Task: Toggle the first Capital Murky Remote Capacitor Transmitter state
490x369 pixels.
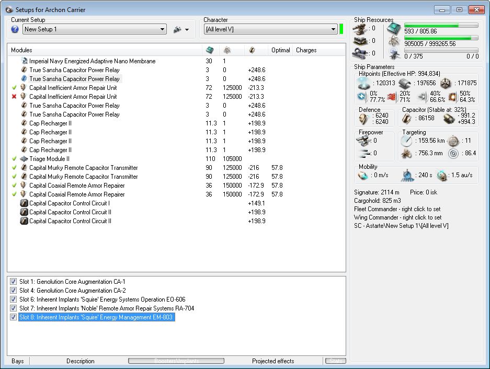Action: pyautogui.click(x=14, y=167)
